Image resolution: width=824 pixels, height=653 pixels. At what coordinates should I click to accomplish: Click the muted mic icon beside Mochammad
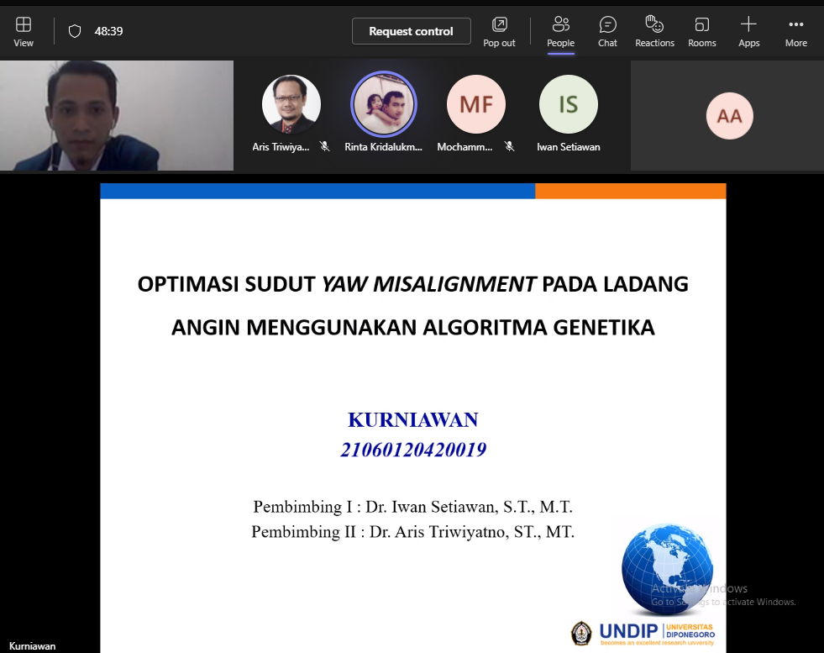point(509,146)
